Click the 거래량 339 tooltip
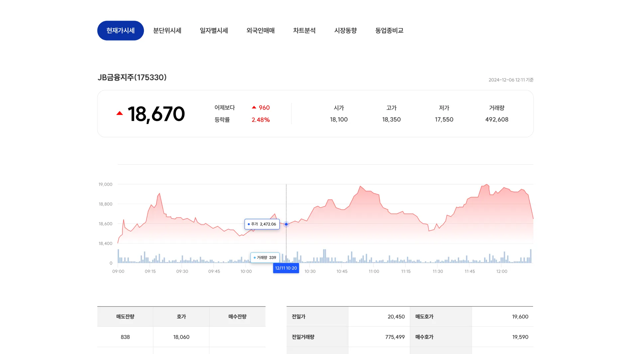This screenshot has width=631, height=354. click(x=265, y=258)
